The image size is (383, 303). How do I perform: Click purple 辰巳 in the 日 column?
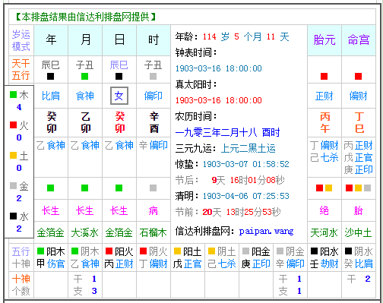coord(119,65)
